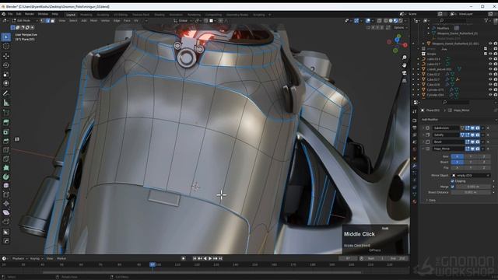The width and height of the screenshot is (498, 280).
Task: Click the current frame marker on timeline
Action: 153,264
